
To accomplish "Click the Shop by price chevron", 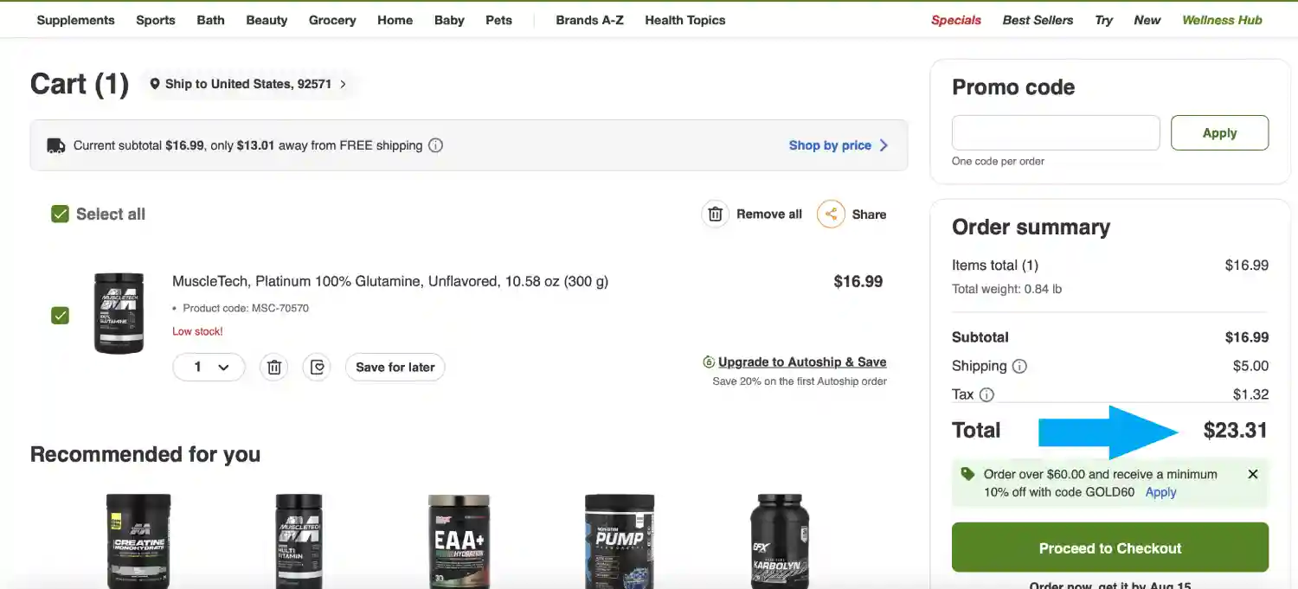I will click(x=884, y=145).
